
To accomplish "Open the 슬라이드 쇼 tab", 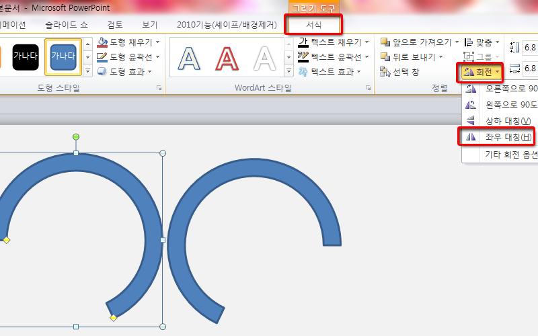I will click(67, 25).
